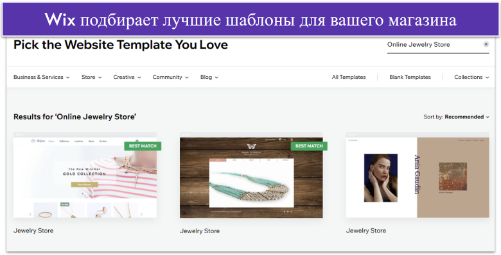
Task: Click the Pick the Website Template You Love heading
Action: pyautogui.click(x=121, y=45)
